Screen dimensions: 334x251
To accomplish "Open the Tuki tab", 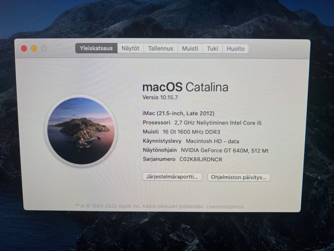I will tap(213, 49).
